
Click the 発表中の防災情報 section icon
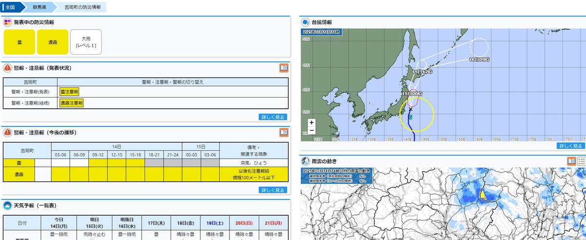(8, 22)
